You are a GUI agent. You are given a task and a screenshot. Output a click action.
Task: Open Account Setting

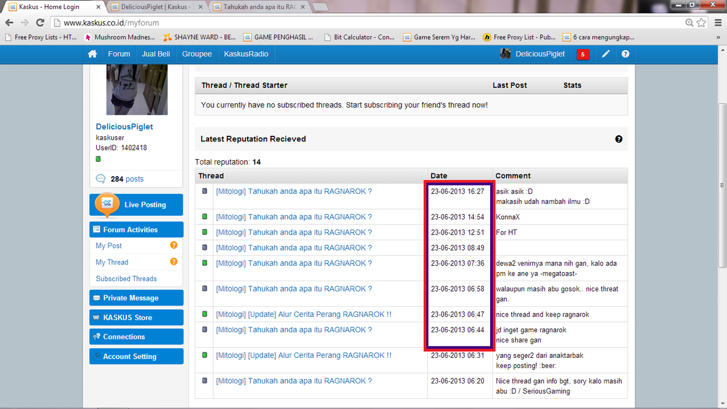pos(136,356)
